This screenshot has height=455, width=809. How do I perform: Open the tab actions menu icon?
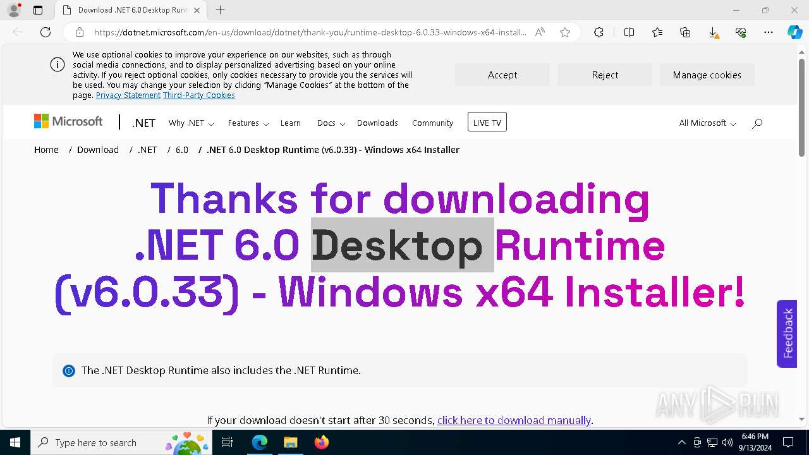pos(38,10)
